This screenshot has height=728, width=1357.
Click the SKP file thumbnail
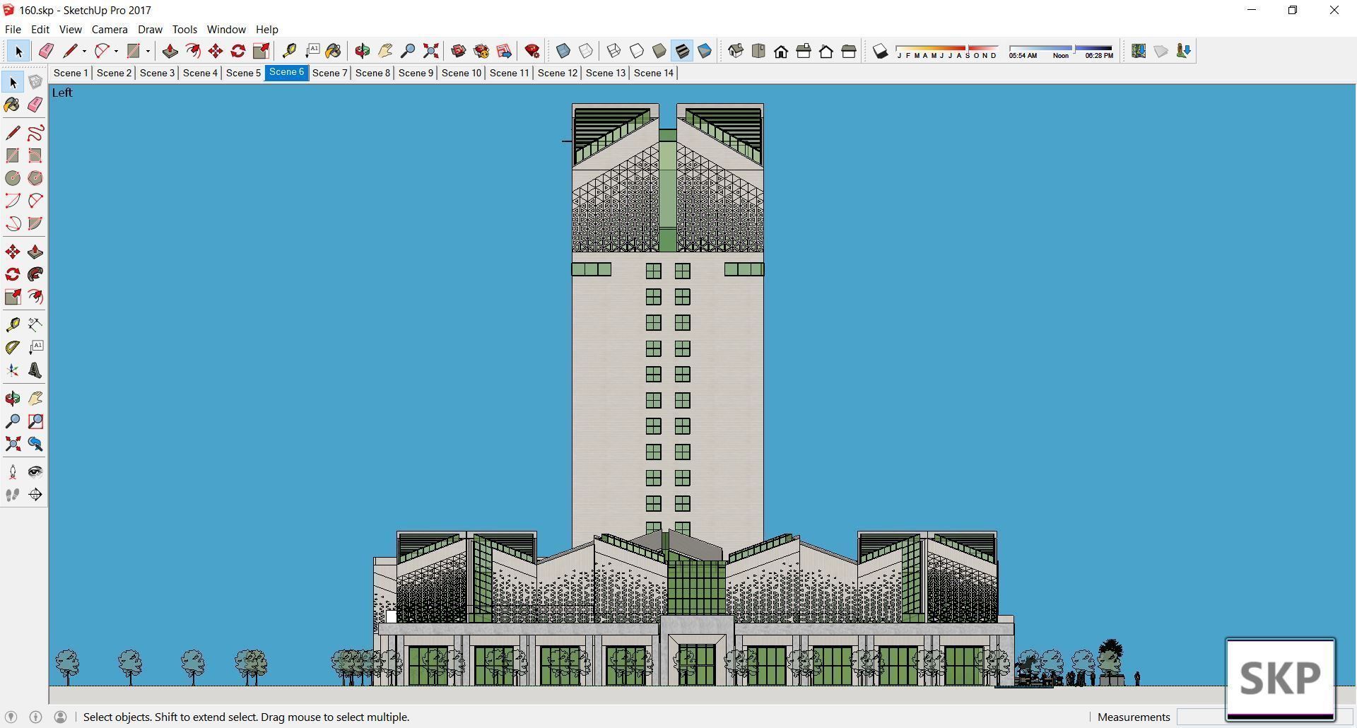[x=1280, y=679]
